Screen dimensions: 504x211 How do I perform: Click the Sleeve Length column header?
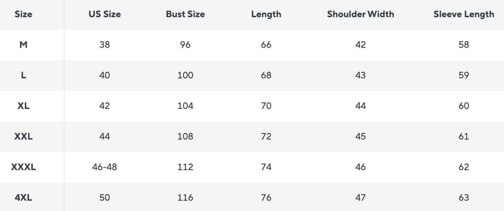(x=464, y=15)
